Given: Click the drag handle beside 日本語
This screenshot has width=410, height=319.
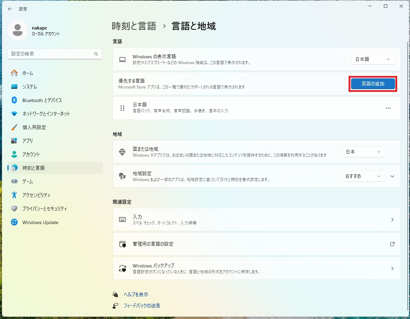Looking at the screenshot, I should click(x=122, y=108).
